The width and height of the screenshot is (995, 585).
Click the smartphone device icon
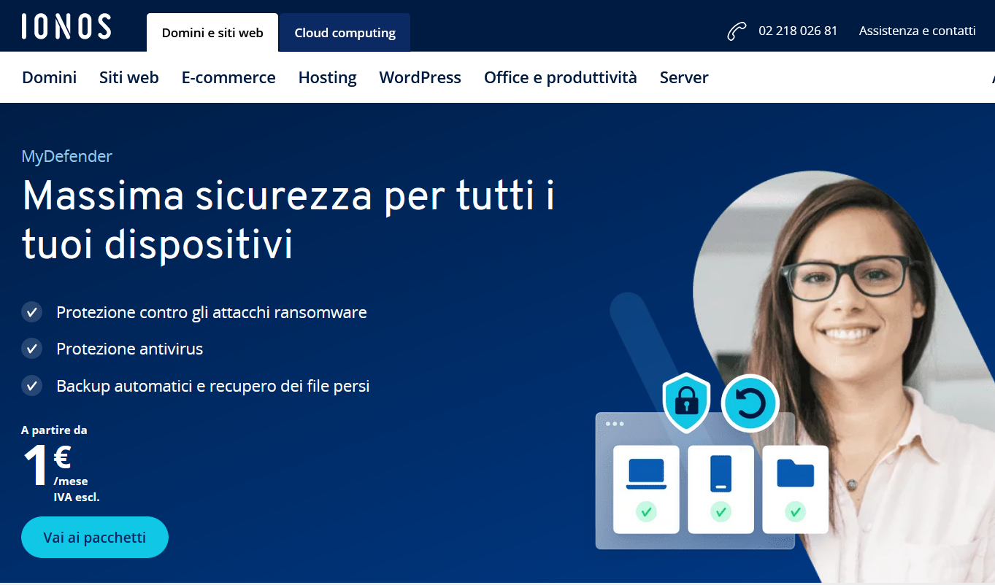(x=721, y=473)
